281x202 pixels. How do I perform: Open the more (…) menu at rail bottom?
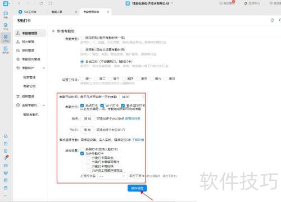(x=6, y=196)
